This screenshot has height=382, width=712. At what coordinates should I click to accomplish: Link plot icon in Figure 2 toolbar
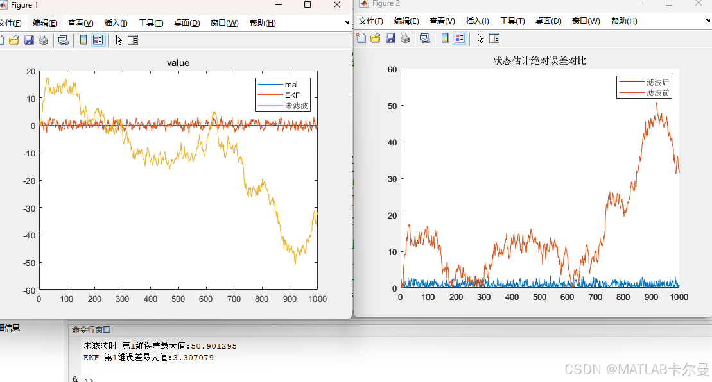click(425, 38)
